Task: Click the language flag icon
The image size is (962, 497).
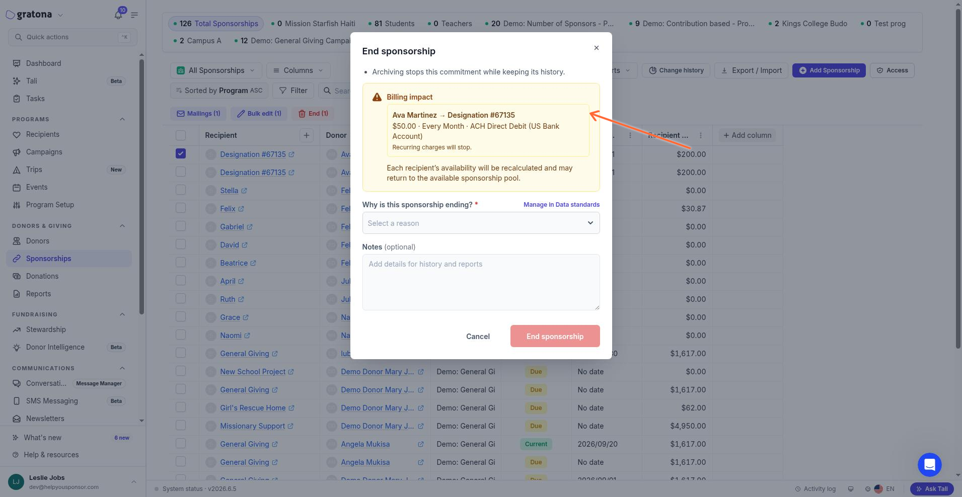Action: tap(878, 488)
